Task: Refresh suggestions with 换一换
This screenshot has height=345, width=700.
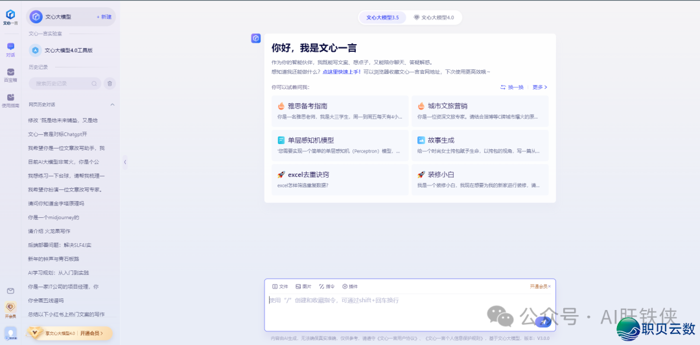Action: click(x=512, y=87)
